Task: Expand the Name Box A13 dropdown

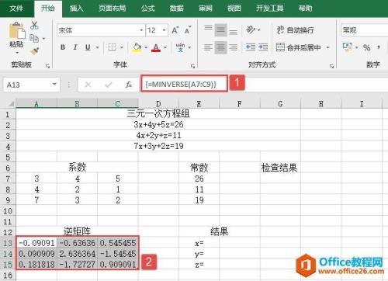Action: (x=54, y=85)
